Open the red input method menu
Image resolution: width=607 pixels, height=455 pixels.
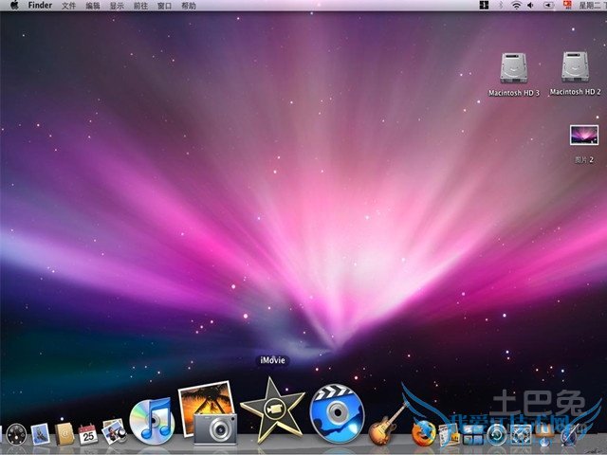(x=567, y=5)
